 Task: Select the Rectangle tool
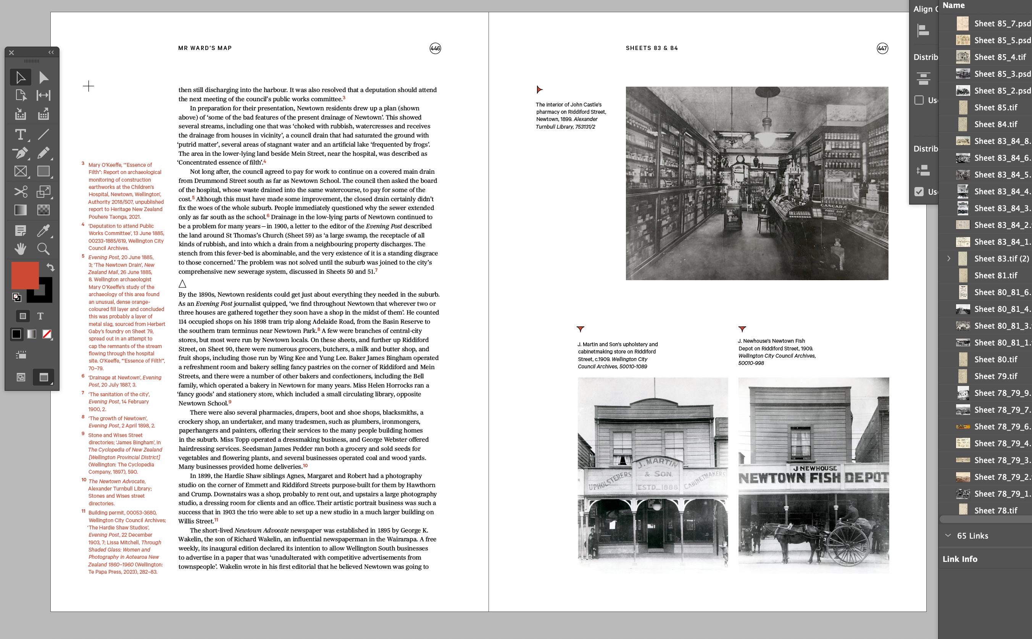(44, 171)
